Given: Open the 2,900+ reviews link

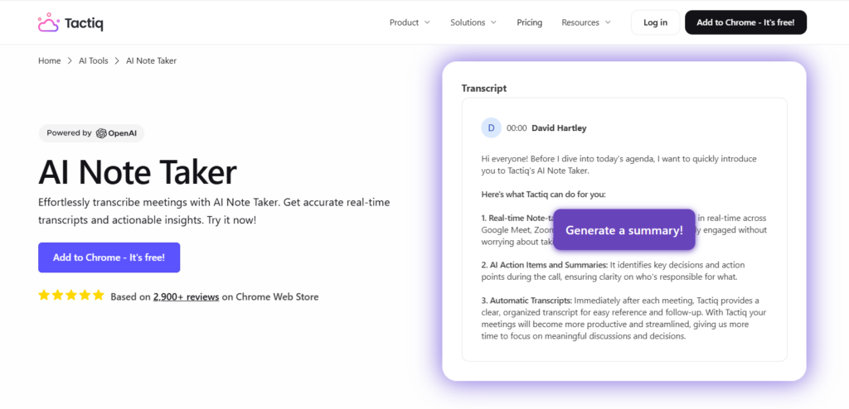Looking at the screenshot, I should 186,296.
